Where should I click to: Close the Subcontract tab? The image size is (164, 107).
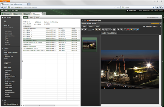[41, 14]
